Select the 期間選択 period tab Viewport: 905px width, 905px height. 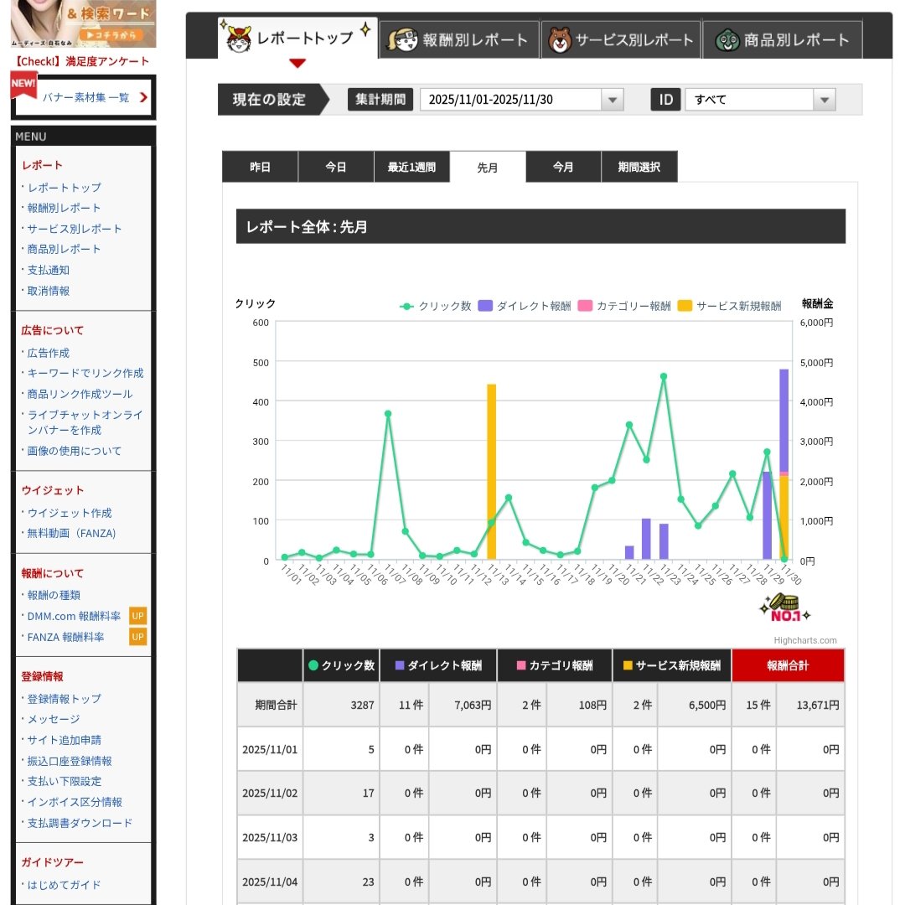point(639,167)
